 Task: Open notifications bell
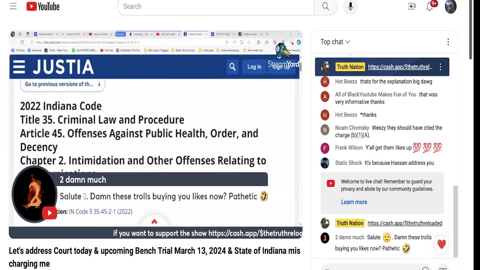click(x=430, y=6)
